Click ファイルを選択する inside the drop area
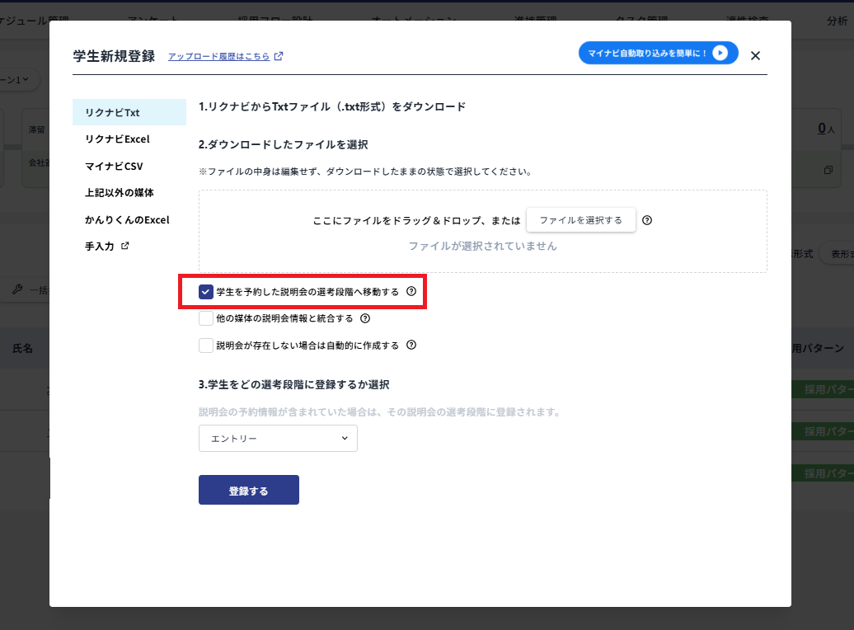 coord(581,220)
